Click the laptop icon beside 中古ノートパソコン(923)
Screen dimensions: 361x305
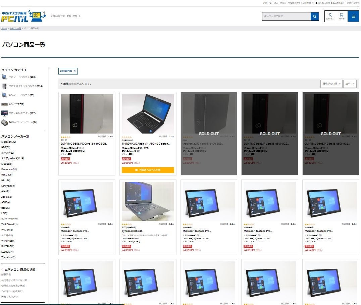[4, 77]
